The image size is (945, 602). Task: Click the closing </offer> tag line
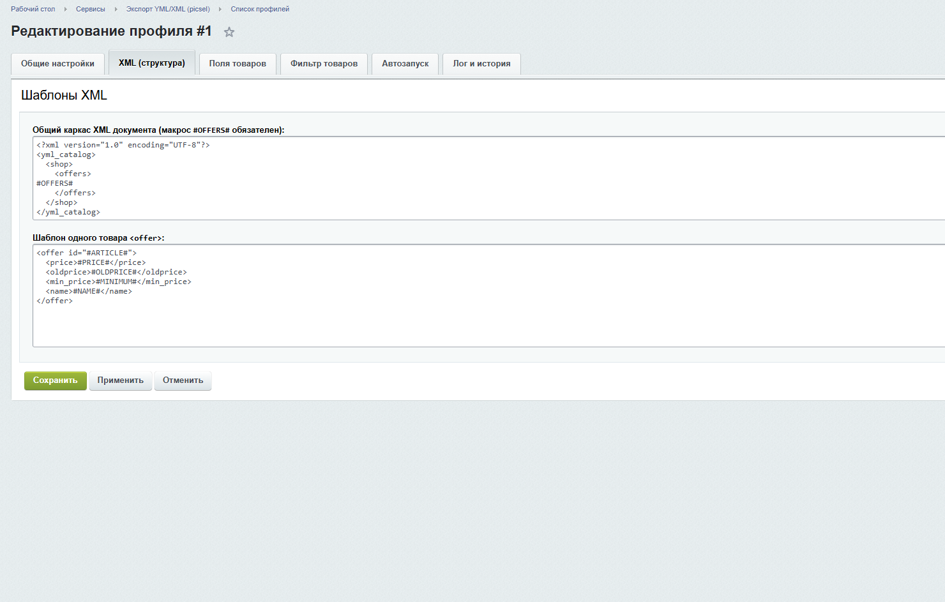(x=55, y=301)
